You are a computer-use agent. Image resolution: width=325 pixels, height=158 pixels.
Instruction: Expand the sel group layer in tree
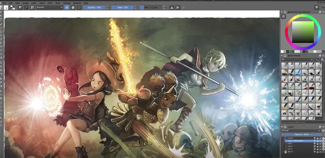(x=282, y=152)
